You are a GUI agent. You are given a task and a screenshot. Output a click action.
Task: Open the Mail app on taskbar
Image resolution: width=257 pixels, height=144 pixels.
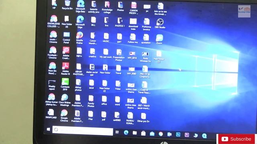tap(152, 134)
